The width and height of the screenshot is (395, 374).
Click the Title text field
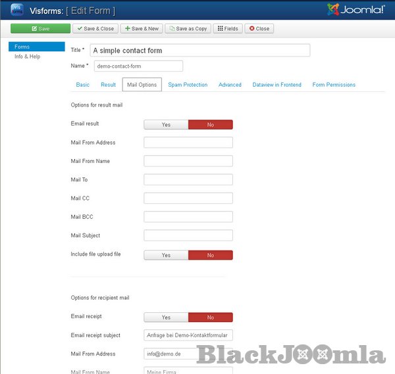[x=199, y=50]
